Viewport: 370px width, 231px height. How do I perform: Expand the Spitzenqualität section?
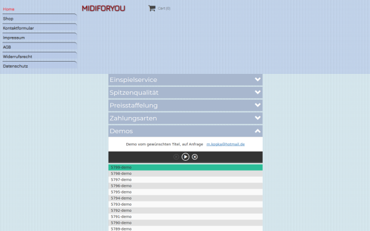click(x=186, y=92)
